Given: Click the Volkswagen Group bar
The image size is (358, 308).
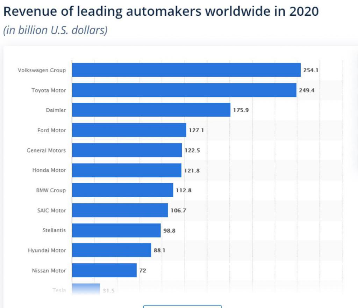Looking at the screenshot, I should coord(186,70).
